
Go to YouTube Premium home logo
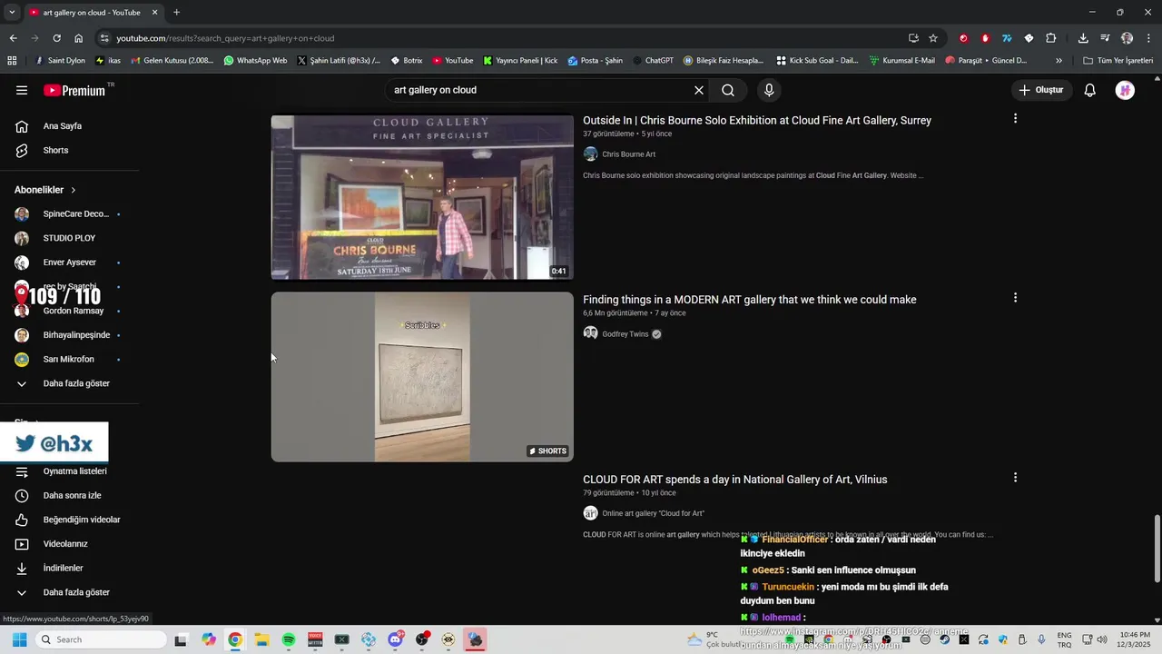coord(75,90)
